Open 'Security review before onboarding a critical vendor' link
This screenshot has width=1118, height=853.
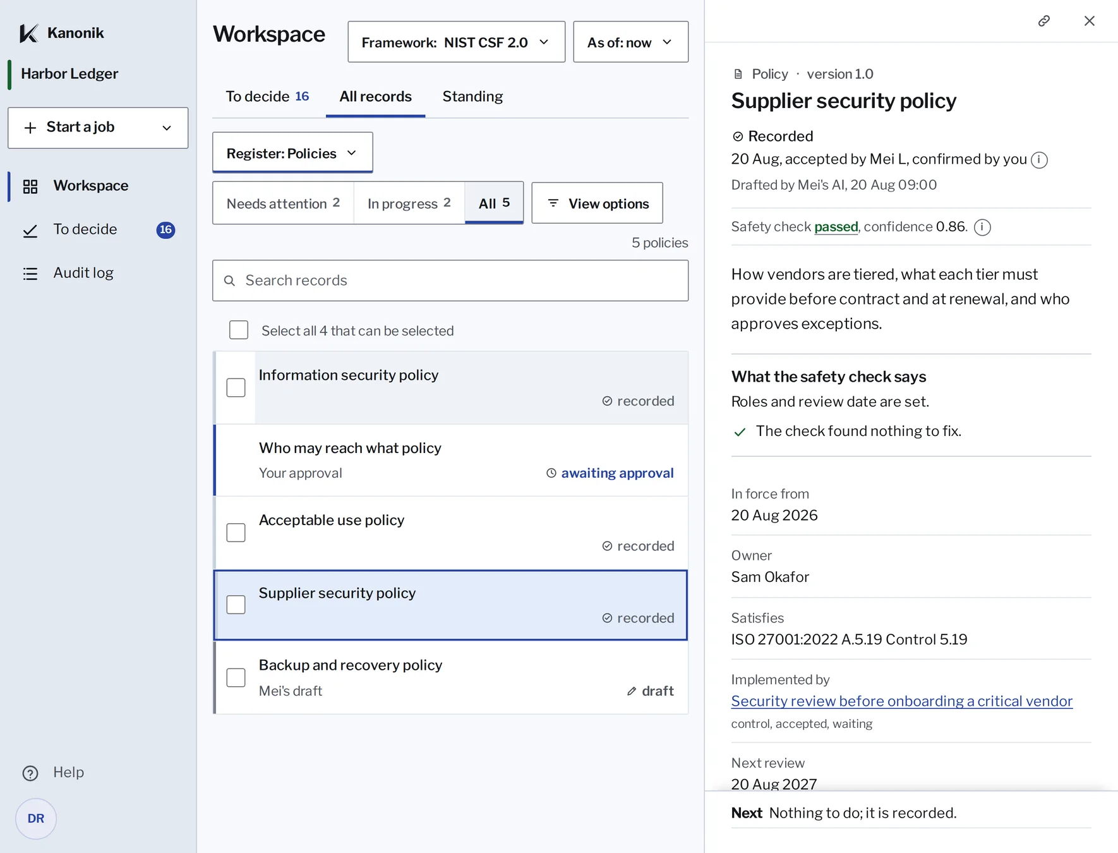point(901,701)
